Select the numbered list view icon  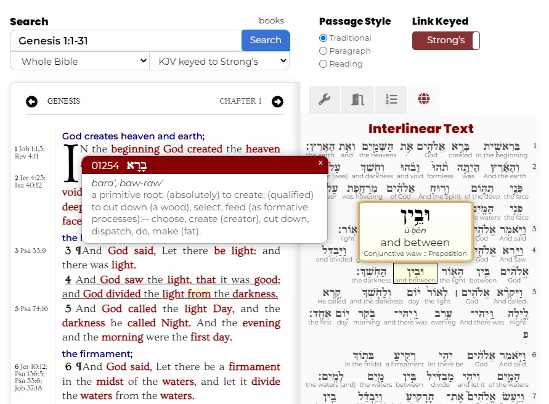pyautogui.click(x=391, y=100)
